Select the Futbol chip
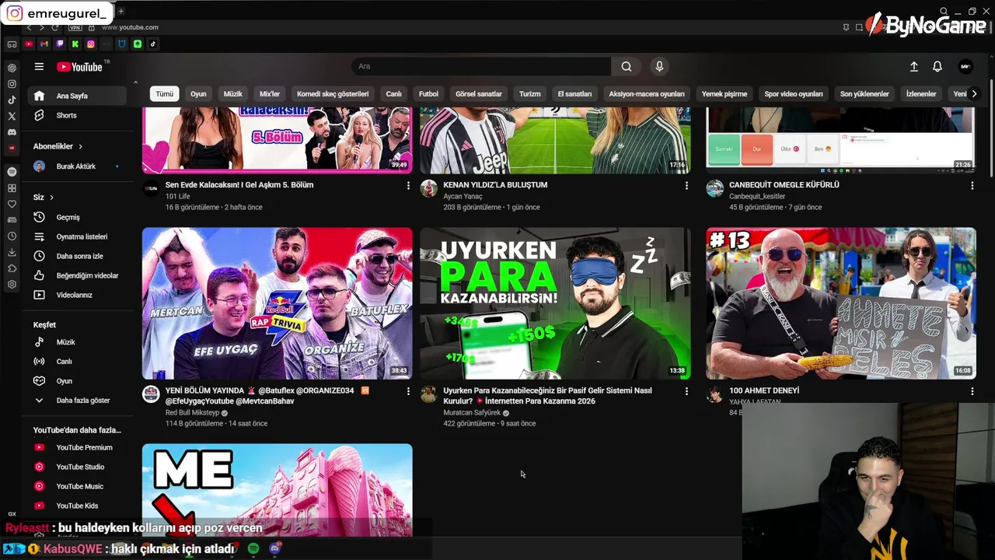Image resolution: width=995 pixels, height=560 pixels. pyautogui.click(x=428, y=94)
